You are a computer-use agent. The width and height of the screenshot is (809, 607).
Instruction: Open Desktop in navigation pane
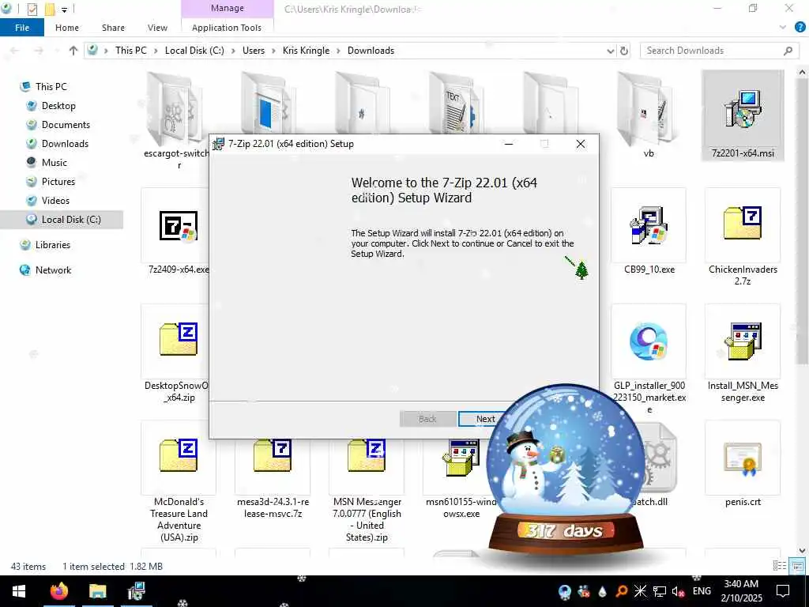tap(58, 106)
